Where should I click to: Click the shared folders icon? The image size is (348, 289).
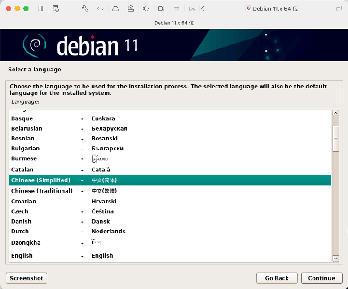click(x=192, y=9)
